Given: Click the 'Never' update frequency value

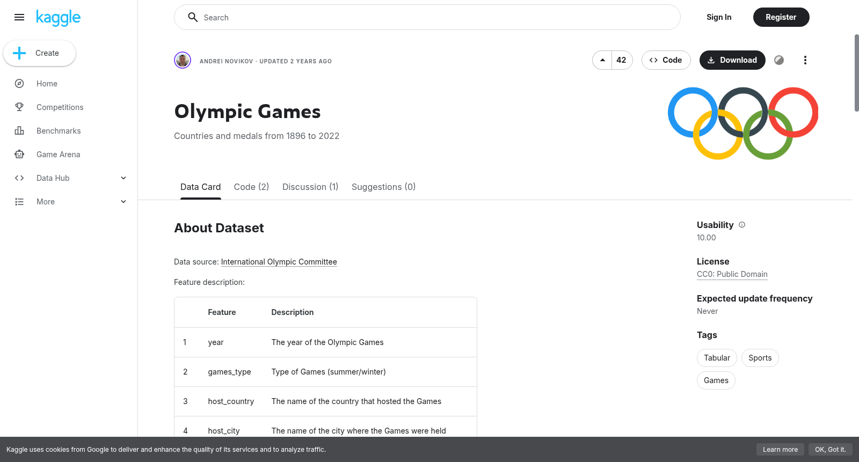Looking at the screenshot, I should tap(707, 311).
